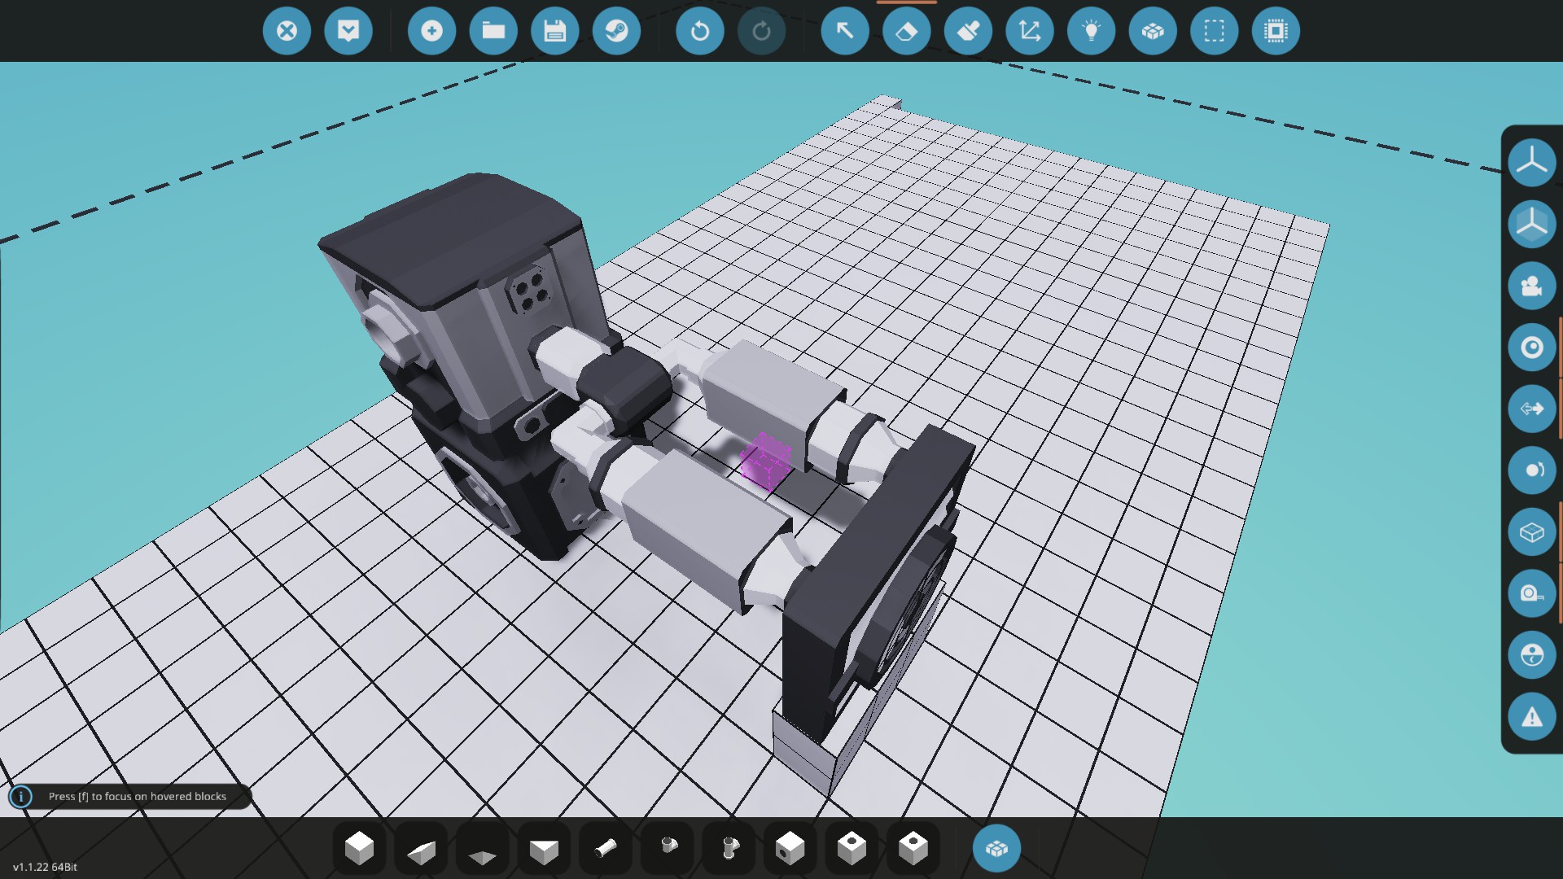The height and width of the screenshot is (879, 1563).
Task: Click the new vehicle plus button
Action: point(431,31)
